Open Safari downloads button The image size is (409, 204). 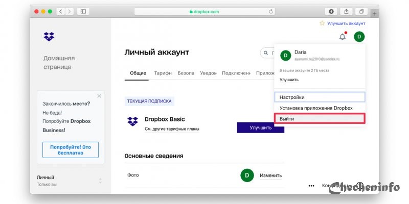pyautogui.click(x=331, y=11)
